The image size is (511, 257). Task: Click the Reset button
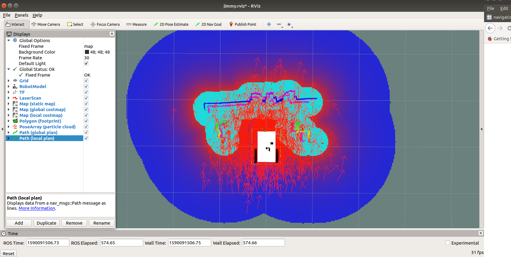(8, 254)
